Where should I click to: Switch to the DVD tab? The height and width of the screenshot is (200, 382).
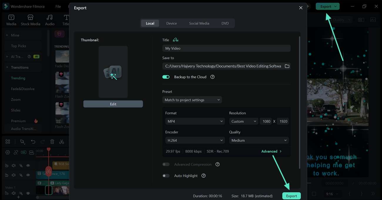[x=225, y=23]
